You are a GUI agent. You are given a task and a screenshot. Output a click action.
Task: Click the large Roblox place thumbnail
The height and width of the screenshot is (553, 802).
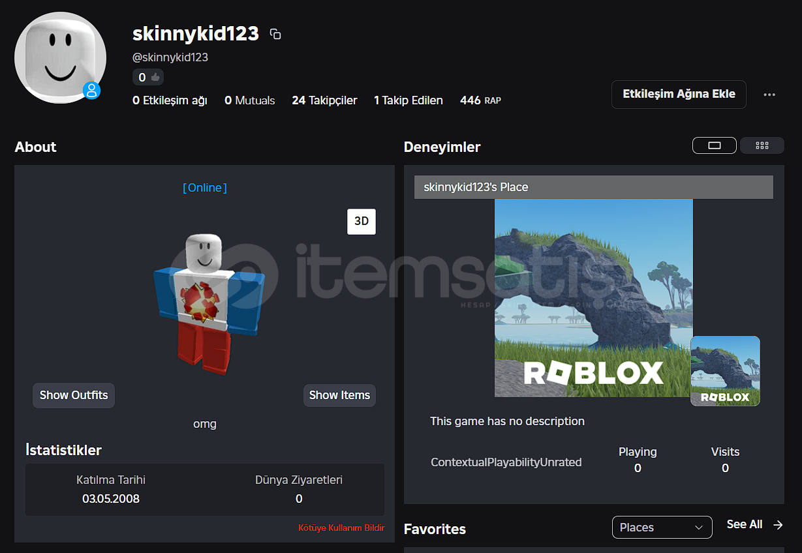click(x=593, y=298)
